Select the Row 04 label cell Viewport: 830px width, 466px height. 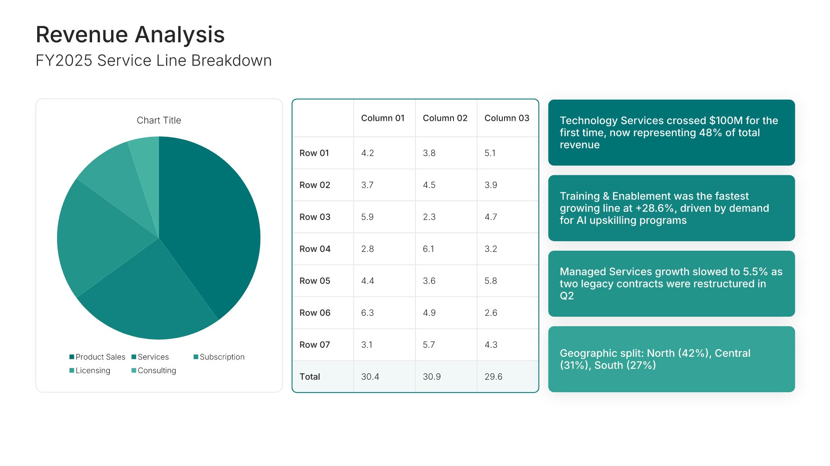click(x=315, y=249)
